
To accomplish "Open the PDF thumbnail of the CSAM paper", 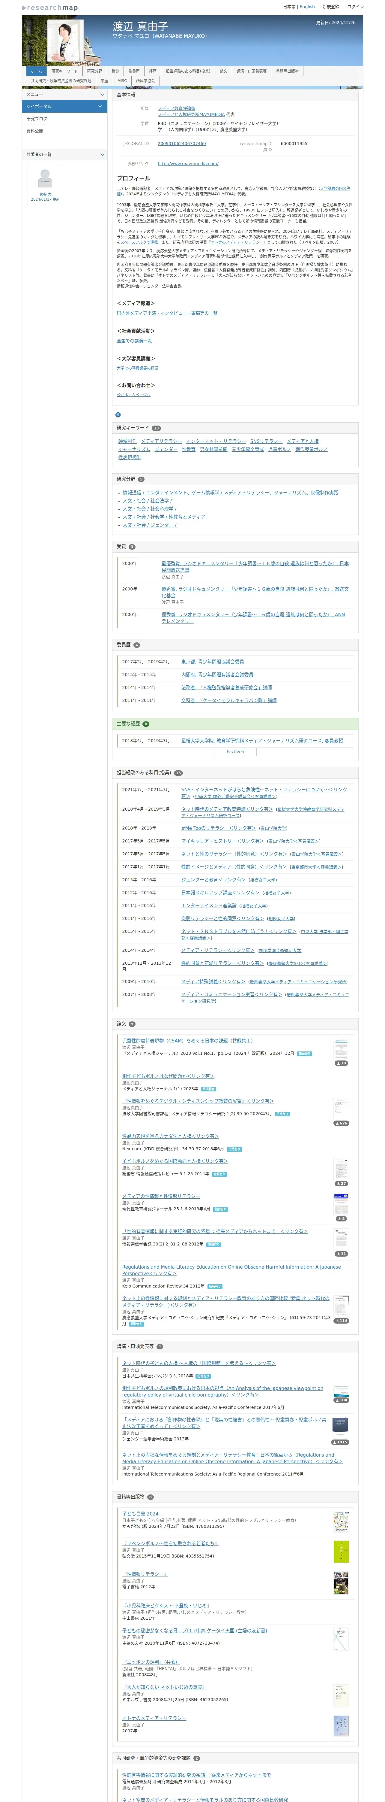I will pos(341,1048).
